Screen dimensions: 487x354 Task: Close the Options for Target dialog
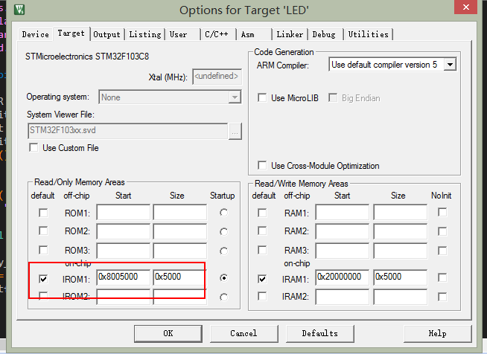point(465,7)
